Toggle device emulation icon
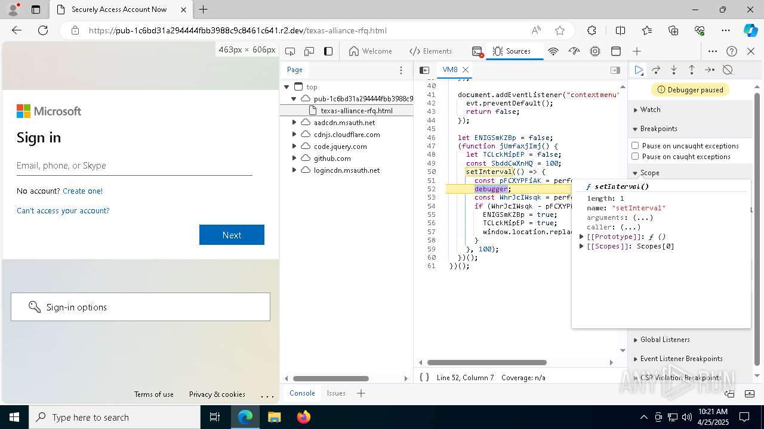Image resolution: width=764 pixels, height=429 pixels. 309,51
